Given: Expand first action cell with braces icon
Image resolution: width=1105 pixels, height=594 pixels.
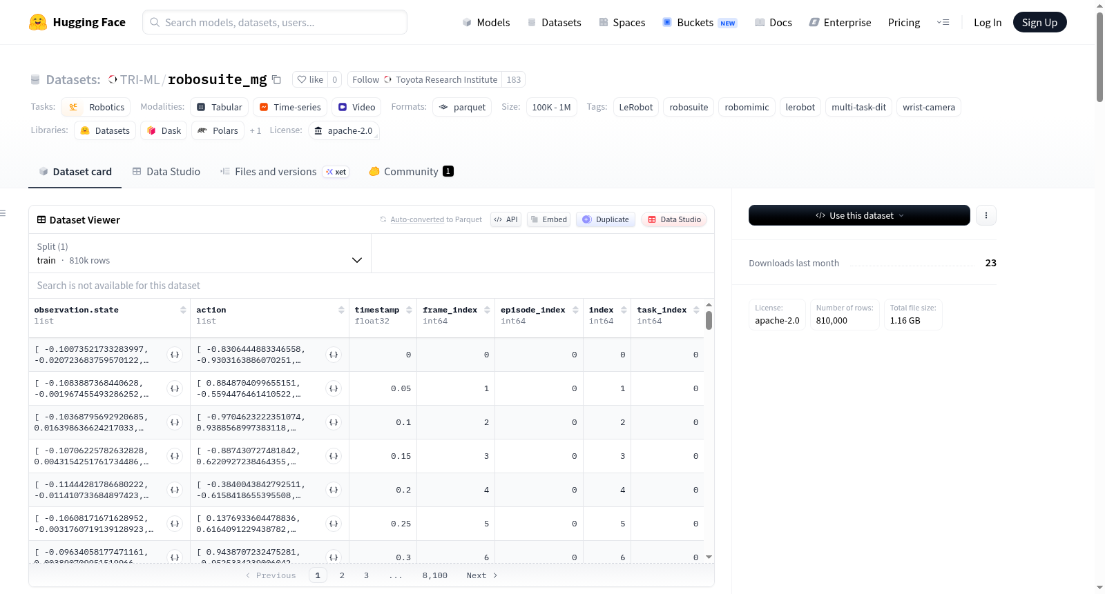Looking at the screenshot, I should click(x=334, y=355).
